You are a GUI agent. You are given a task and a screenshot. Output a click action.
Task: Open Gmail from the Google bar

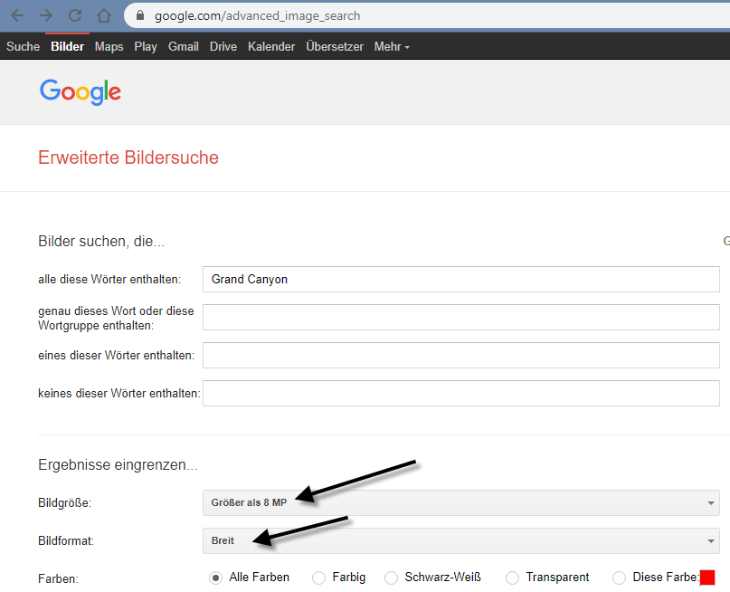point(184,46)
